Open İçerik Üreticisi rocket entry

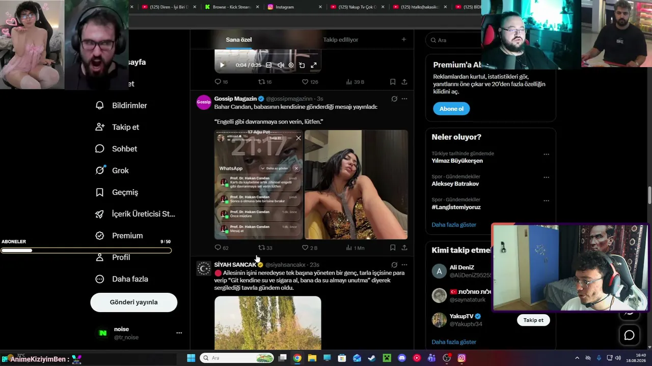[135, 214]
